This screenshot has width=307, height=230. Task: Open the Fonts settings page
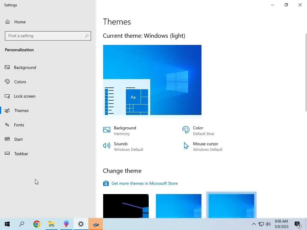19,125
